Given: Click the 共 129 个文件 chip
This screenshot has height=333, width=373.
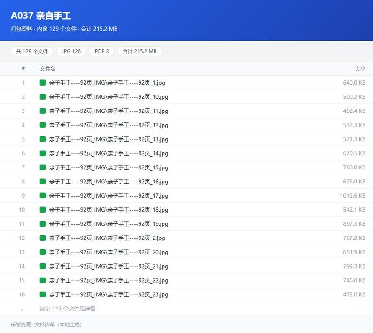Looking at the screenshot, I should pos(32,51).
